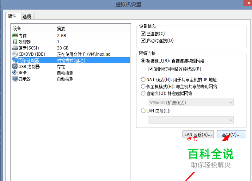This screenshot has width=252, height=181.
Task: Click the processor (处理器) icon
Action: point(15,42)
